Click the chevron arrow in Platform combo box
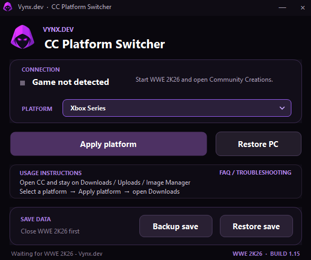 coord(282,108)
